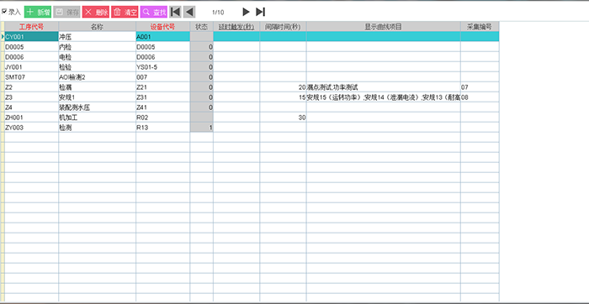
Task: Select the AOI检测2 name cell
Action: click(98, 77)
